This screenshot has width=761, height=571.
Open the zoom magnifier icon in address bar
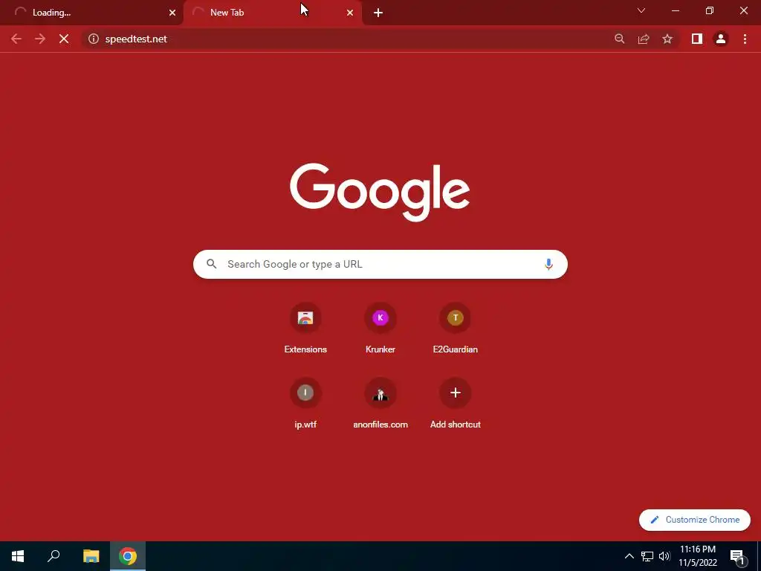point(620,39)
